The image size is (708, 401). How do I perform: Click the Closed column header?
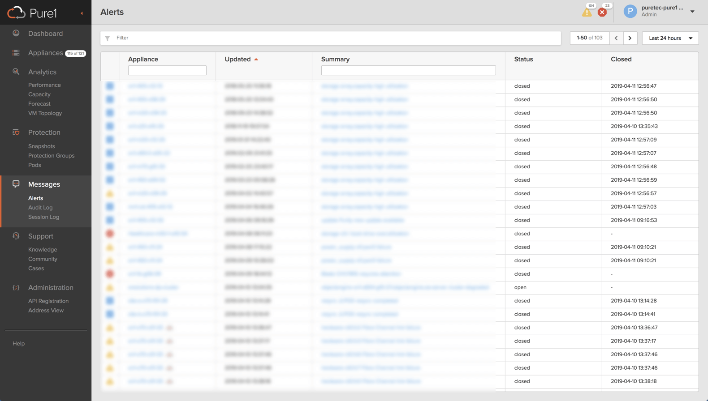(x=621, y=59)
